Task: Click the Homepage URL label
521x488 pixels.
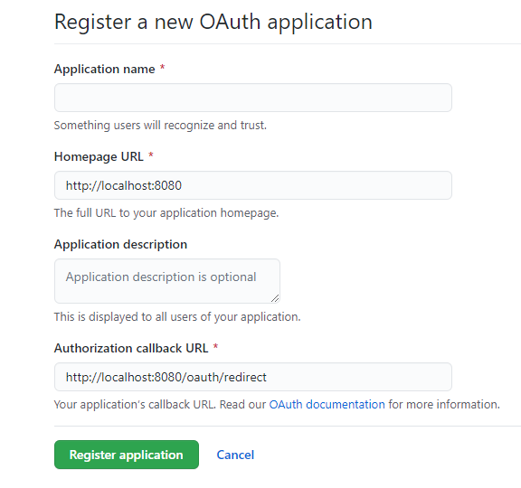Action: coord(99,156)
